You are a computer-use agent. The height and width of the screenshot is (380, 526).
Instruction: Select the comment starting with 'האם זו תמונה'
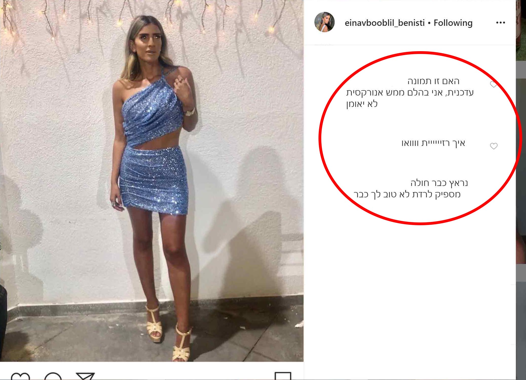[x=410, y=92]
